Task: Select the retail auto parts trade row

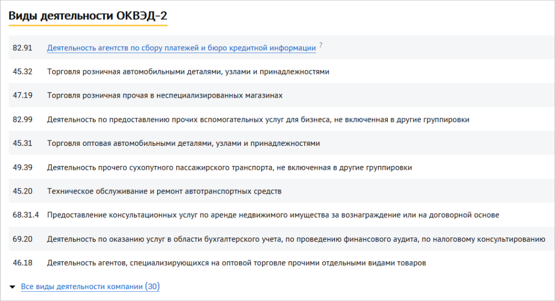Action: (x=188, y=72)
